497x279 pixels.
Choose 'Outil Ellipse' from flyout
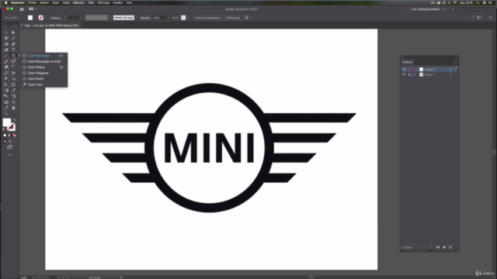tap(43, 67)
